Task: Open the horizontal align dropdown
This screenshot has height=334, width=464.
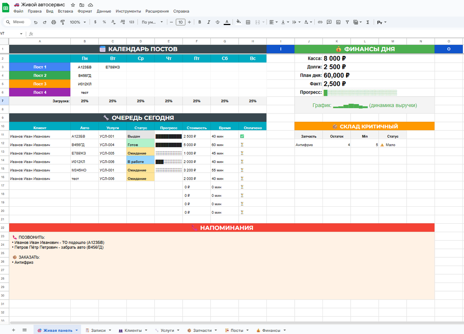Action: [x=273, y=22]
